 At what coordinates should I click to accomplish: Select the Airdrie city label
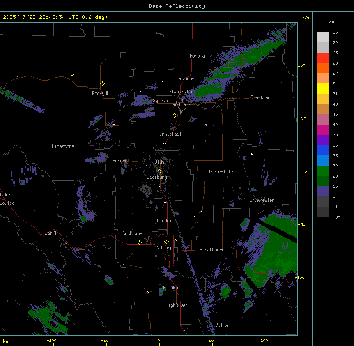(166, 221)
